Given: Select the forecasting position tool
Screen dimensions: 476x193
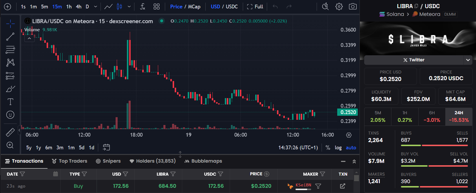Looking at the screenshot, I should pyautogui.click(x=10, y=76).
